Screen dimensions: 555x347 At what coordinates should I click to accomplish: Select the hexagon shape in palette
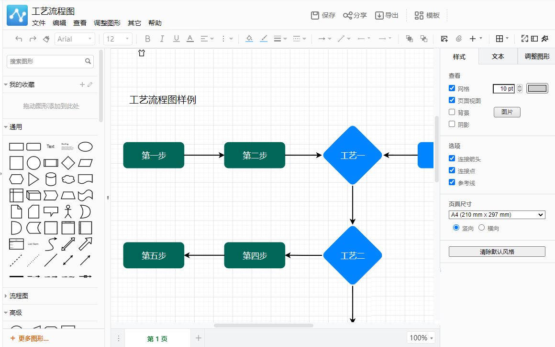(16, 179)
